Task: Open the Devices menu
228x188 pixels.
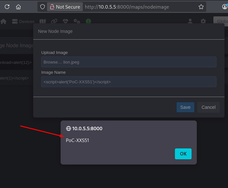Action: (x=23, y=21)
